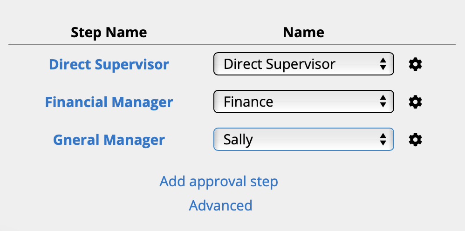This screenshot has width=465, height=231.
Task: Open the Direct Supervisor step link
Action: click(x=109, y=64)
